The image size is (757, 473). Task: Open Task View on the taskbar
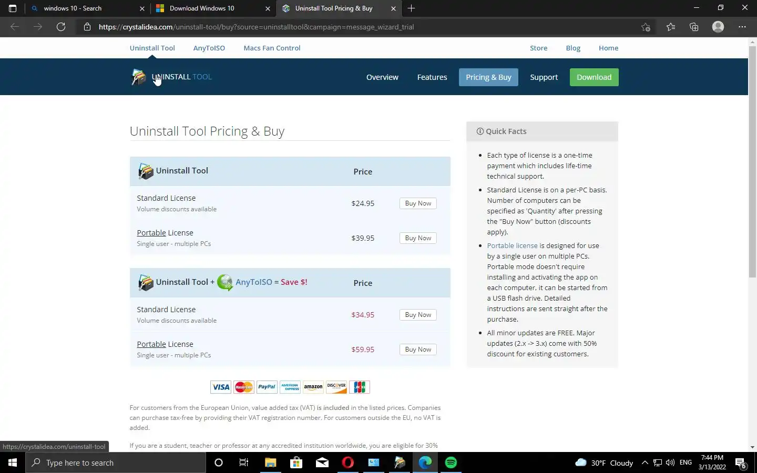[244, 462]
